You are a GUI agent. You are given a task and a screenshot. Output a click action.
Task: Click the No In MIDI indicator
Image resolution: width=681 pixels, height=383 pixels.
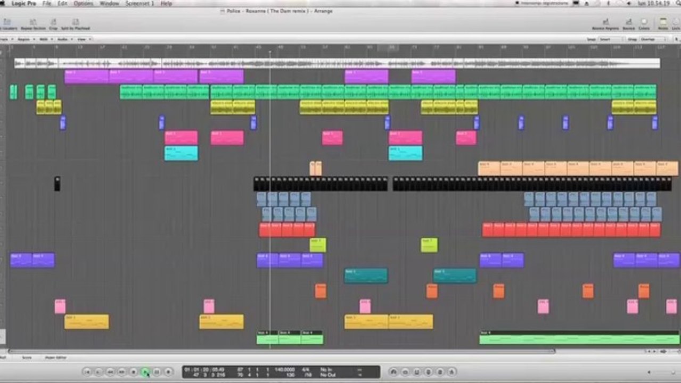pyautogui.click(x=326, y=369)
